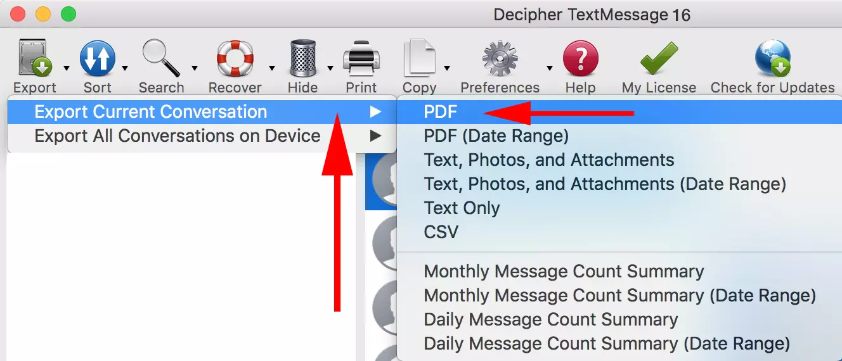Screen dimensions: 842x361
Task: Click the Copy documents icon
Action: click(419, 59)
